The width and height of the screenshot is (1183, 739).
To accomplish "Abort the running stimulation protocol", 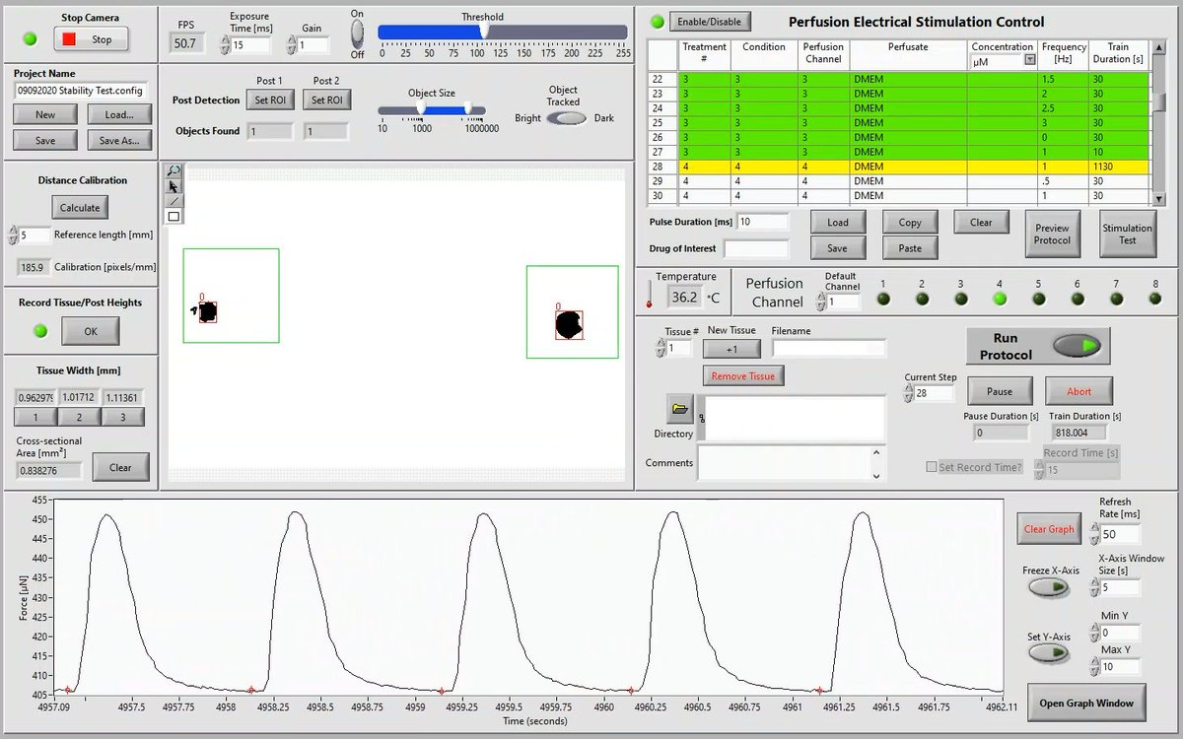I will click(1079, 391).
